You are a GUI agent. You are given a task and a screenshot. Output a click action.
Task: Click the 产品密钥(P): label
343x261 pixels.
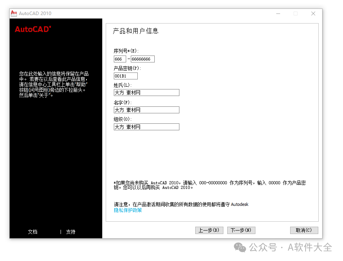click(x=127, y=68)
